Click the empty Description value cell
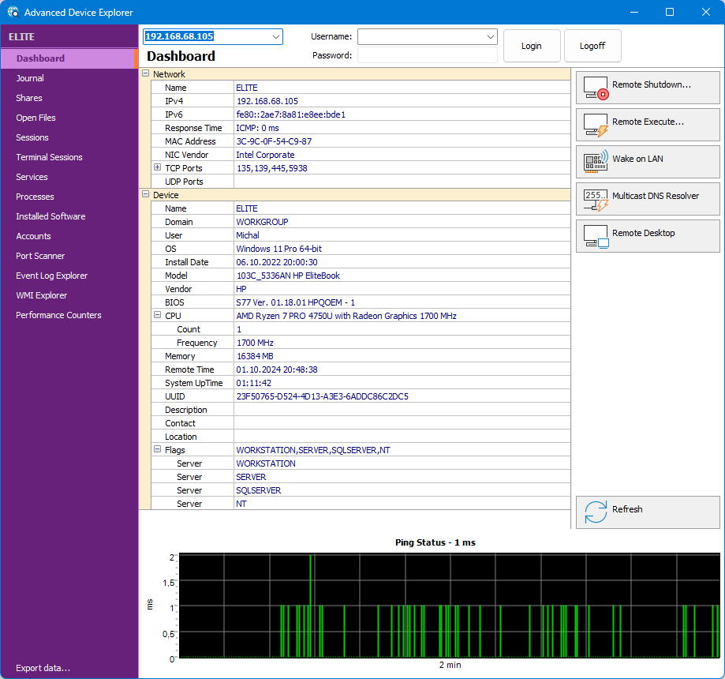725x679 pixels. pyautogui.click(x=402, y=410)
